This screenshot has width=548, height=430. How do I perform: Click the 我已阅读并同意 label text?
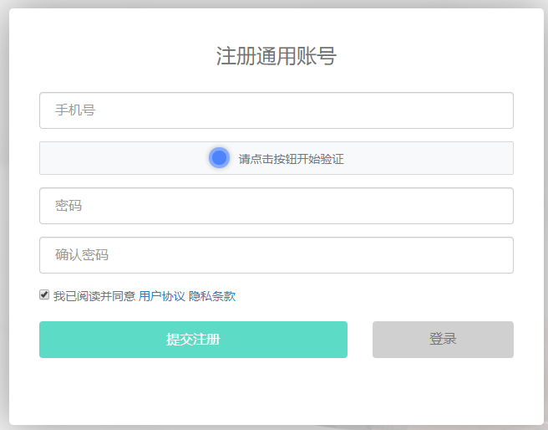pyautogui.click(x=94, y=296)
